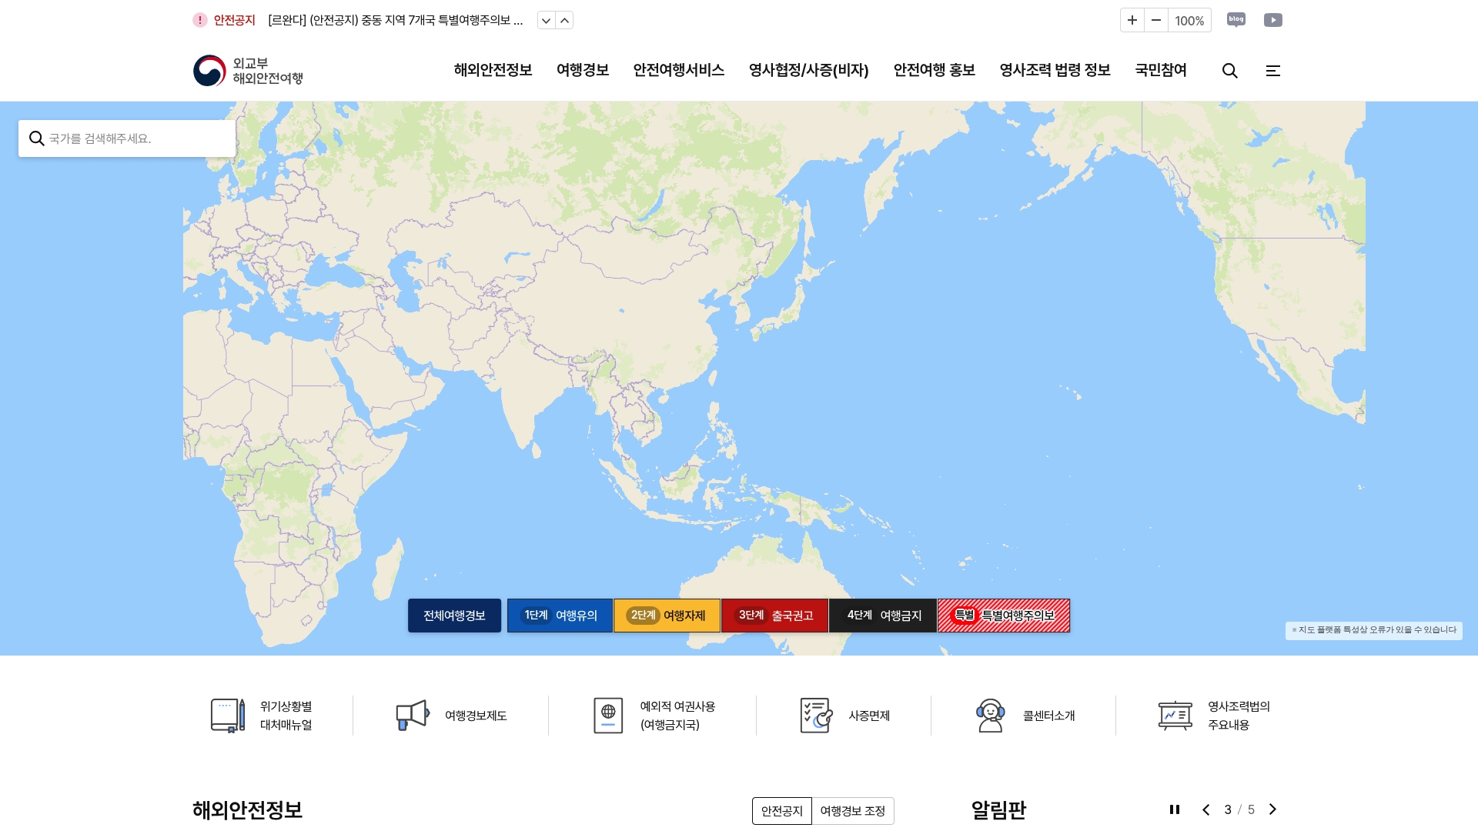The height and width of the screenshot is (831, 1478).
Task: Click the 전체여행경보 button
Action: (454, 615)
